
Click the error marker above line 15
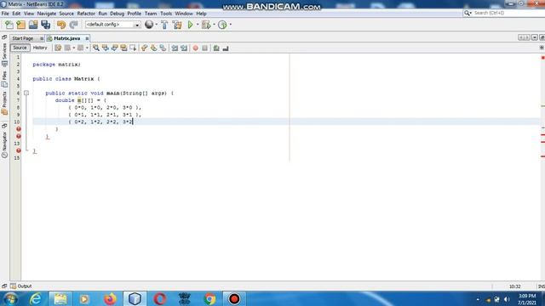(19, 150)
